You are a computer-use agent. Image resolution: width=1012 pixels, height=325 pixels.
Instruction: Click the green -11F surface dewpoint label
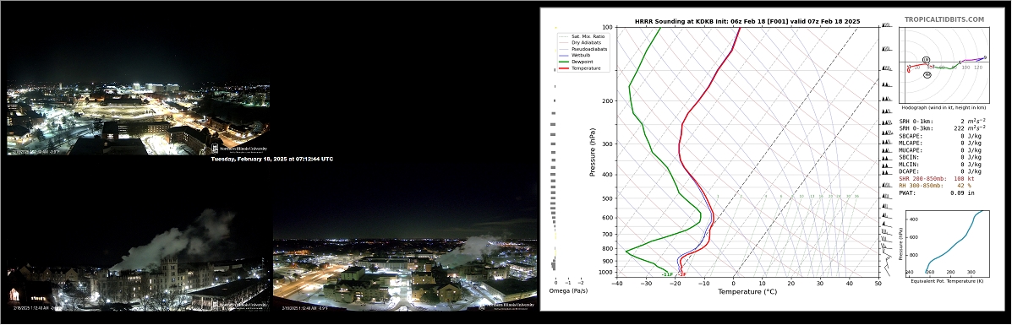pyautogui.click(x=667, y=274)
